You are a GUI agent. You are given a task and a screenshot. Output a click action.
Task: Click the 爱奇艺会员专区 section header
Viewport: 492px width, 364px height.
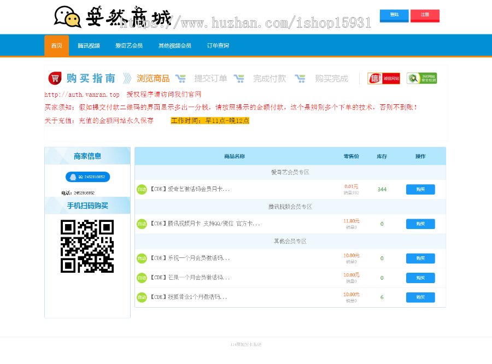click(x=290, y=172)
